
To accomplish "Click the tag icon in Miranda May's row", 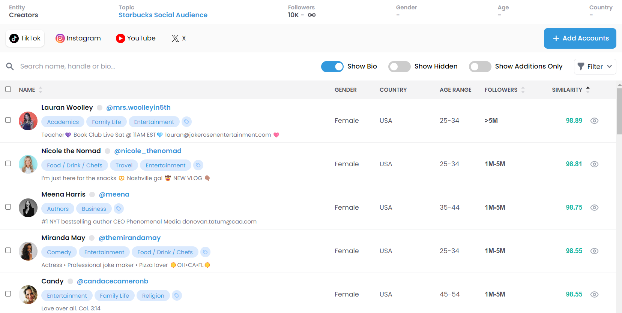I will click(205, 252).
